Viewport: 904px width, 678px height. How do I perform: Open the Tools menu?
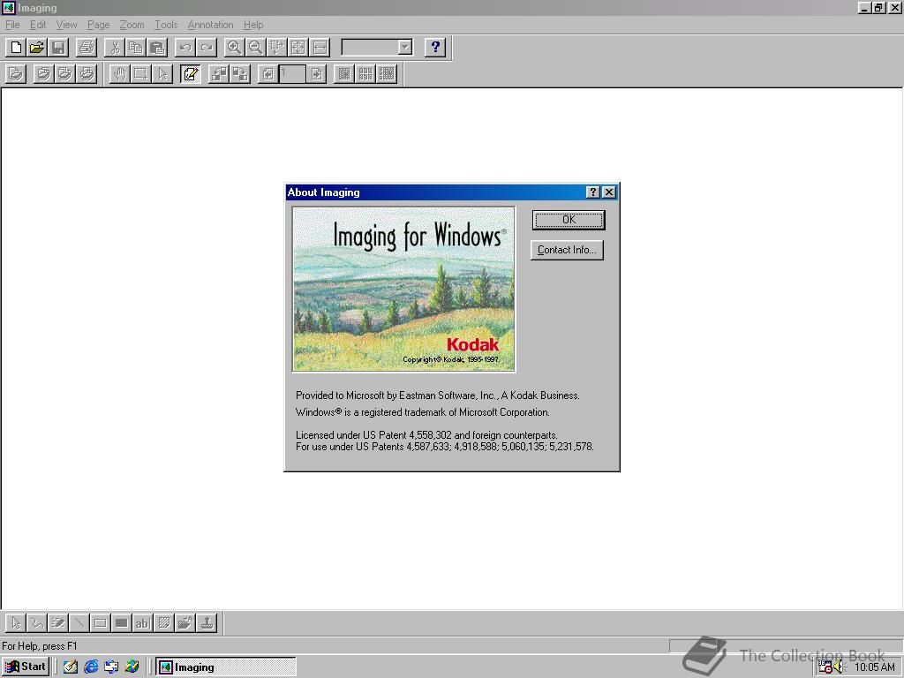(166, 25)
